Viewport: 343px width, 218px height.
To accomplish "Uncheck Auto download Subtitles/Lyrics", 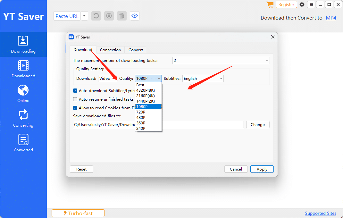I will pyautogui.click(x=75, y=91).
